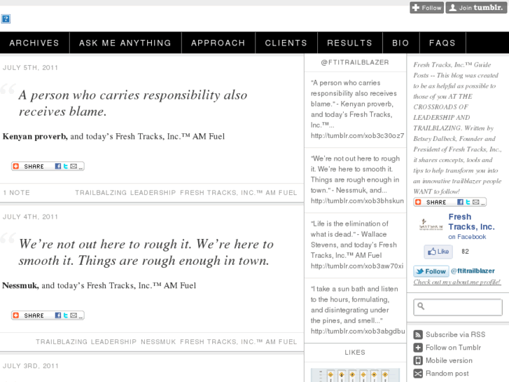Open the Random post link
The image size is (509, 382).
pyautogui.click(x=447, y=374)
